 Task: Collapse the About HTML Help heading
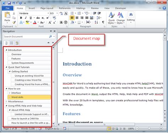(x=10, y=110)
